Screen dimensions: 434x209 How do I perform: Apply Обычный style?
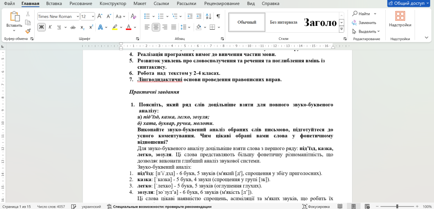point(247,22)
